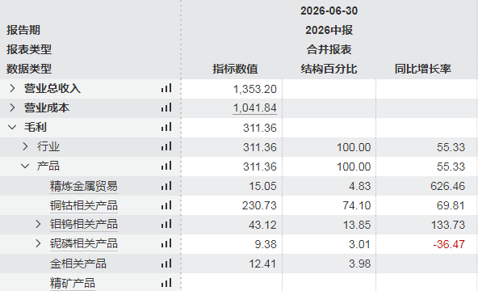Open chart icon for 营业成本 row
The image size is (478, 291).
(x=166, y=108)
